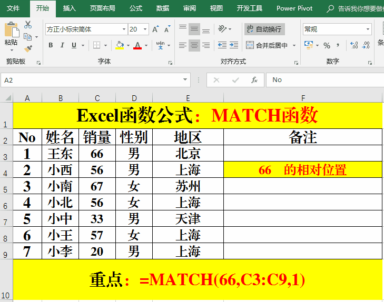Screen dimensions: 384x302
Task: Open 字体 font settings dialog launcher
Action: point(170,63)
